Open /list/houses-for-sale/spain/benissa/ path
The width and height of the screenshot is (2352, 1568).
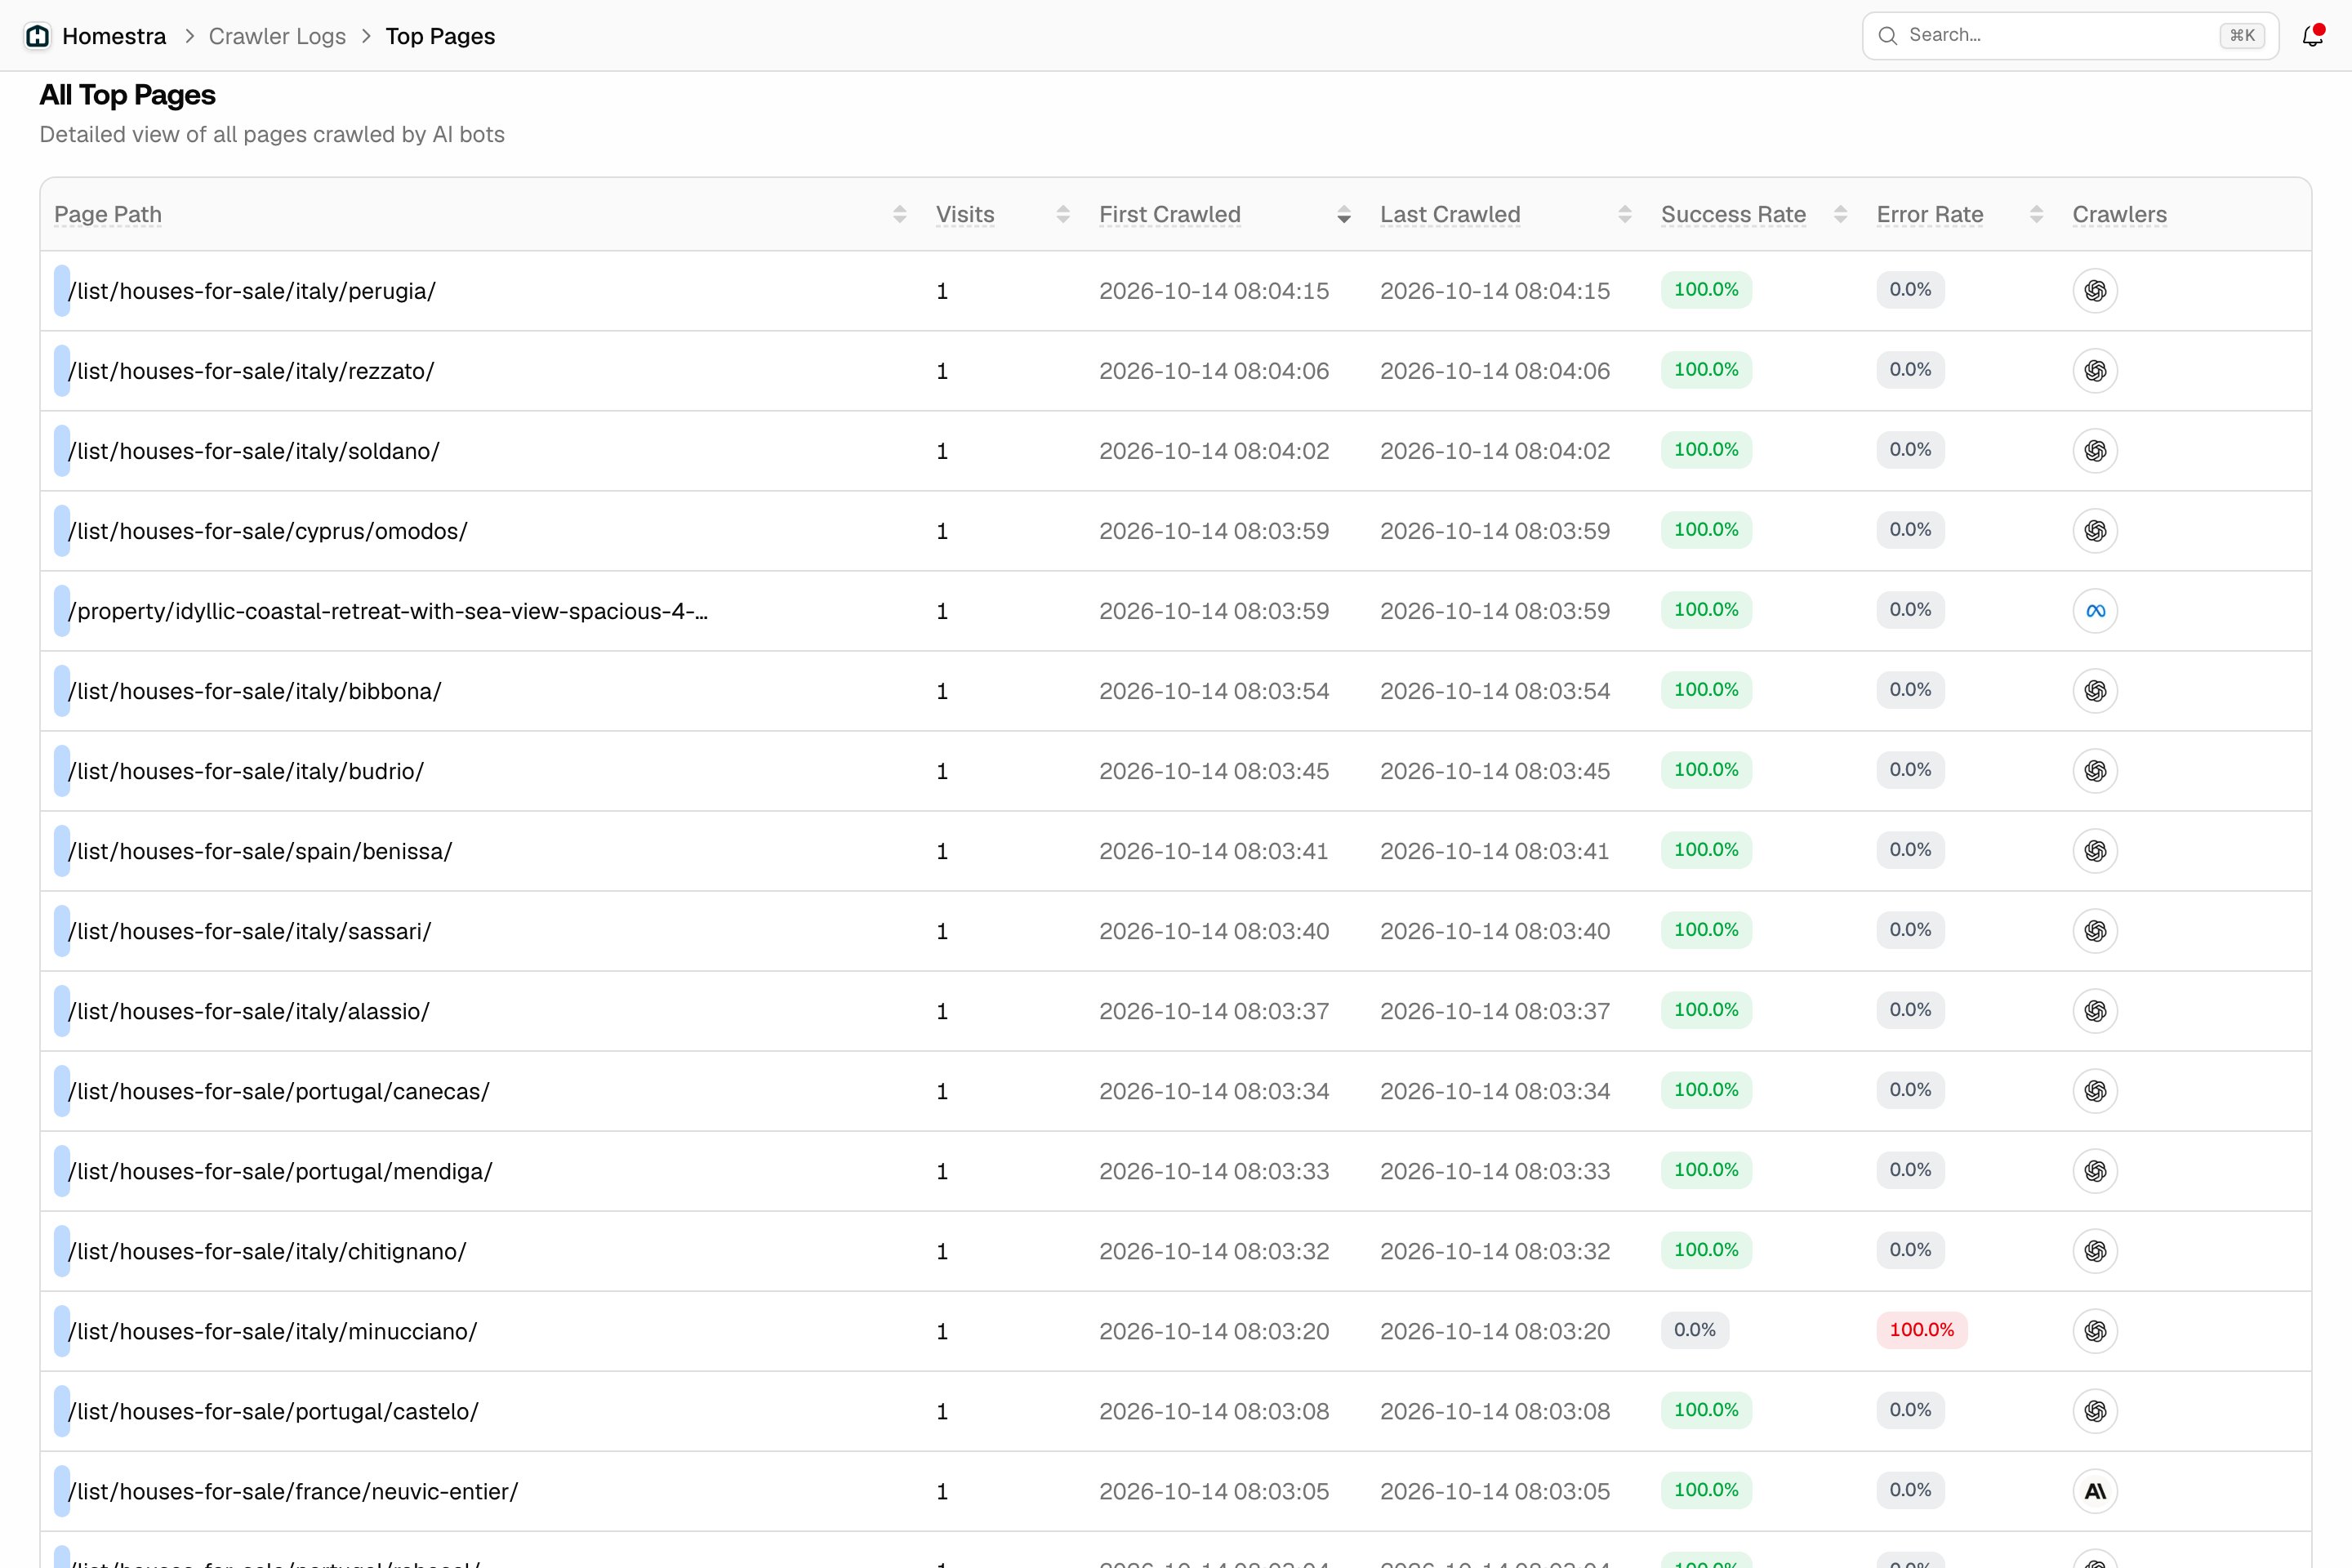pyautogui.click(x=260, y=851)
